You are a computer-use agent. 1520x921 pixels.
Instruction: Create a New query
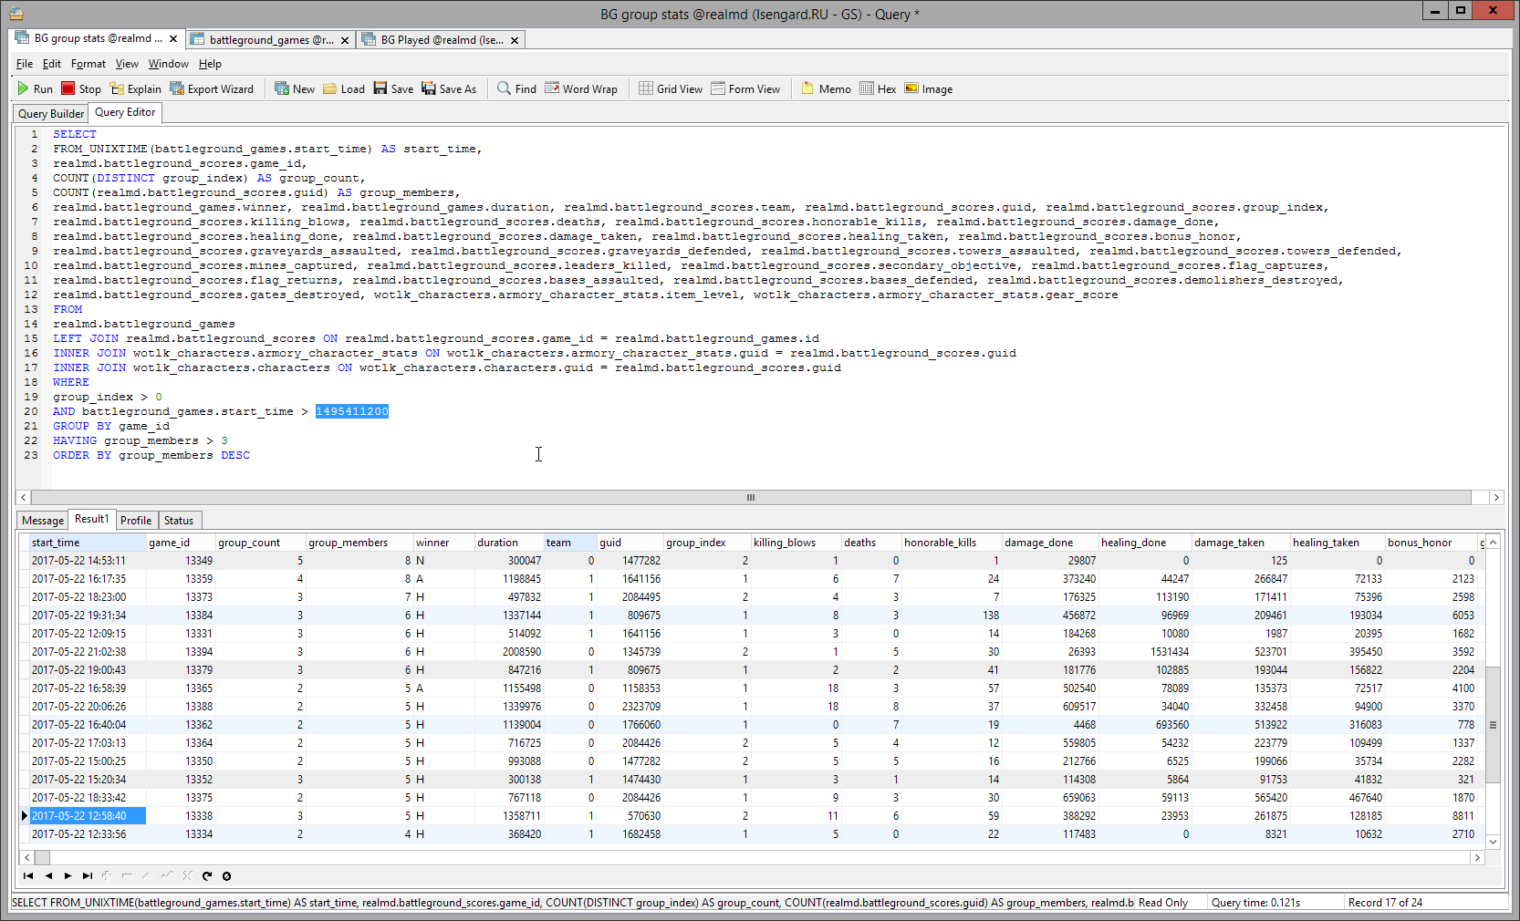[x=295, y=88]
